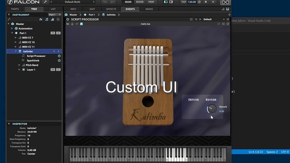Click the wrench icon in tree toolbar

(9, 19)
